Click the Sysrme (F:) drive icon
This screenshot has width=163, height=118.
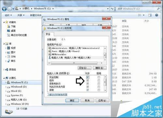8,96
